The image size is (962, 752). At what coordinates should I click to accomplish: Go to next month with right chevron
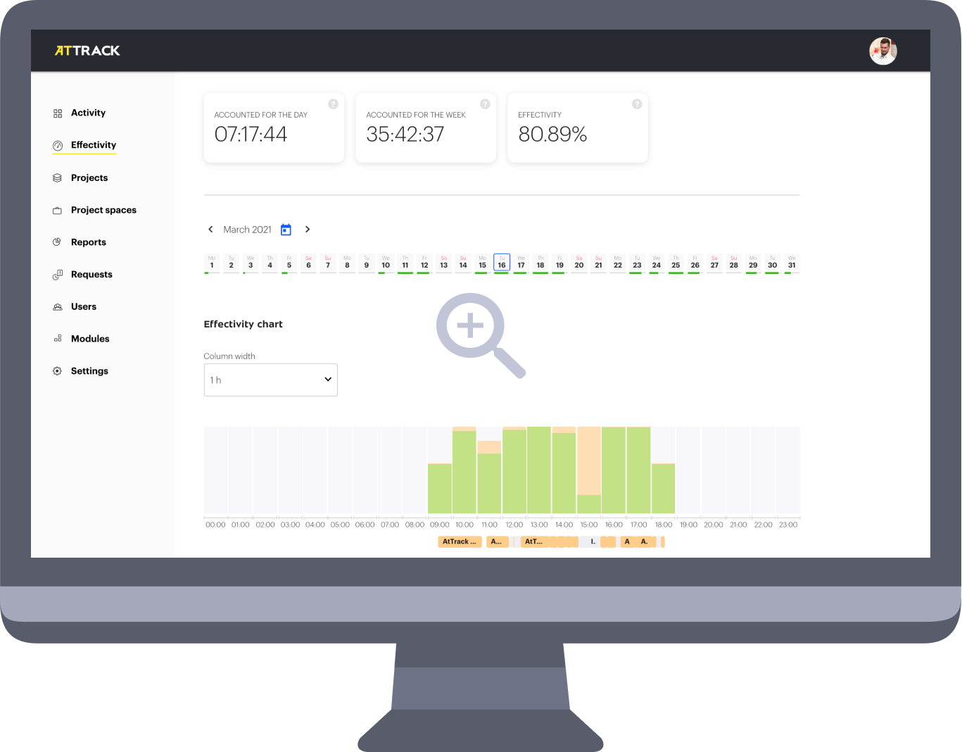(x=308, y=230)
